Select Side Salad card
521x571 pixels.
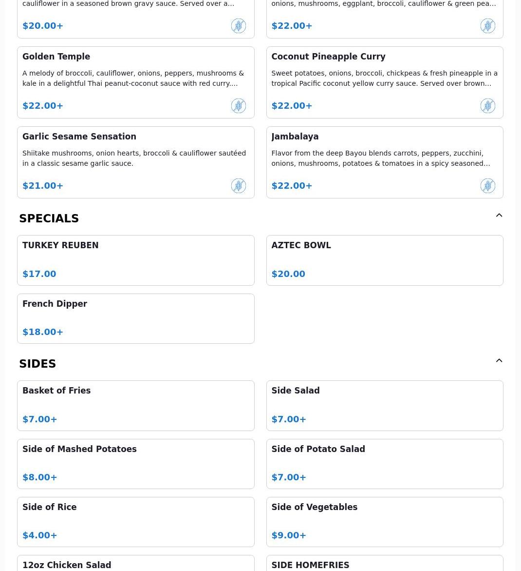pyautogui.click(x=384, y=405)
